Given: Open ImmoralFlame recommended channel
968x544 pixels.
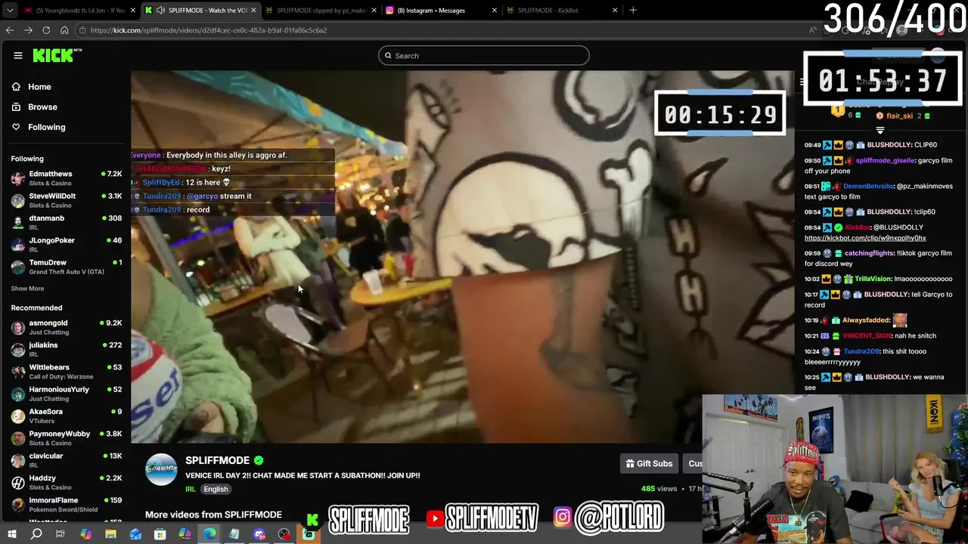Looking at the screenshot, I should pyautogui.click(x=67, y=504).
